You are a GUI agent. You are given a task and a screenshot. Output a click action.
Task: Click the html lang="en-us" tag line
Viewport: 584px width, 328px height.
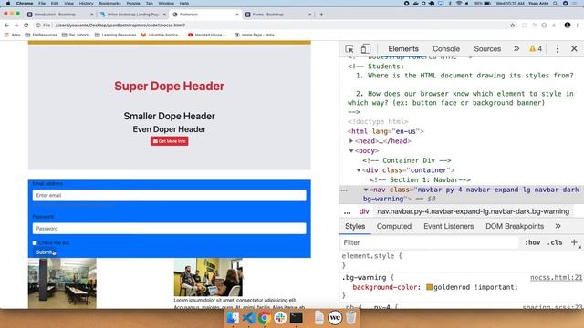(x=385, y=131)
